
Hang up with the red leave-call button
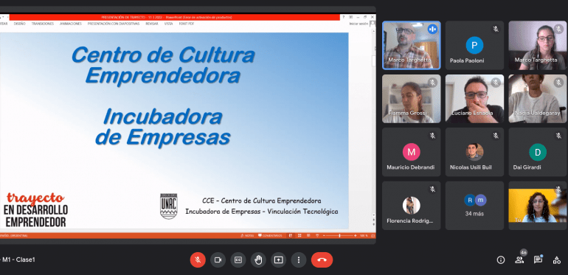[x=322, y=260]
